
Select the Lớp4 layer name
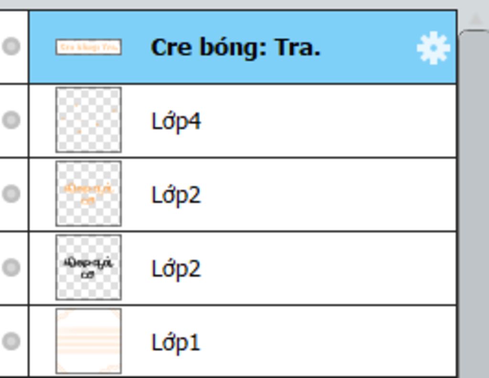tap(176, 122)
